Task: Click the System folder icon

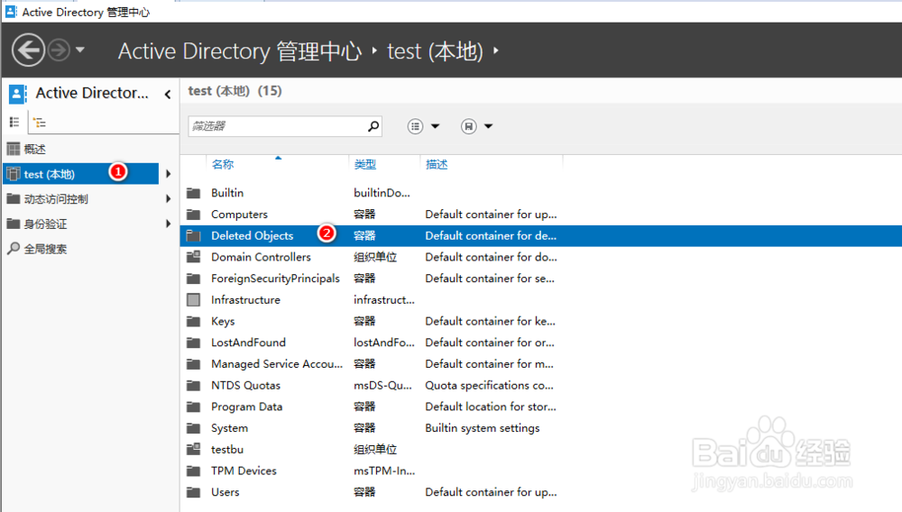Action: click(193, 428)
